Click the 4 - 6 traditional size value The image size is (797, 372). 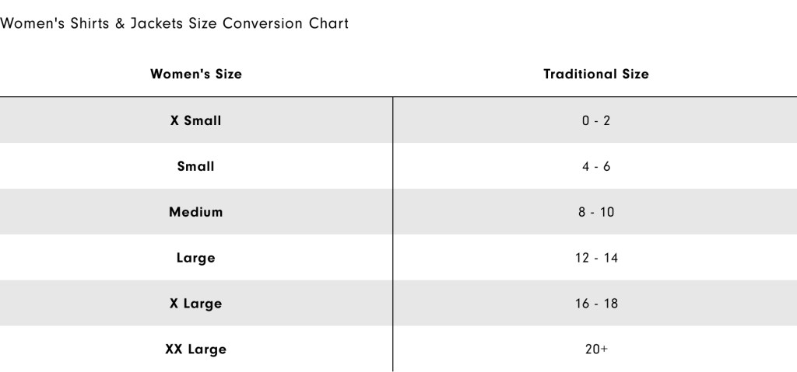click(596, 167)
